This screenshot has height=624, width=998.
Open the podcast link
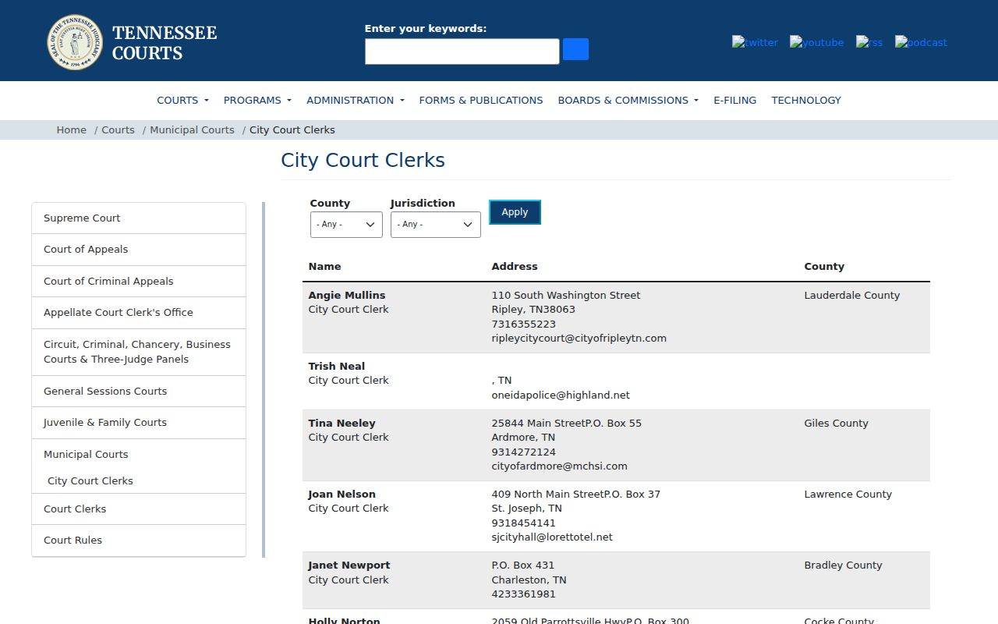(921, 42)
